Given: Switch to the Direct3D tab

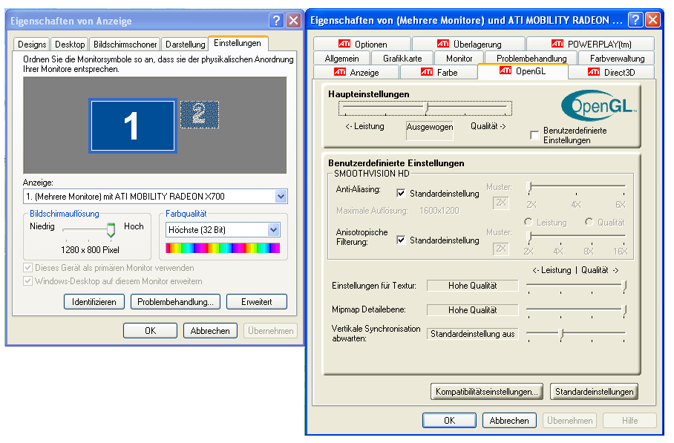Looking at the screenshot, I should pos(611,72).
